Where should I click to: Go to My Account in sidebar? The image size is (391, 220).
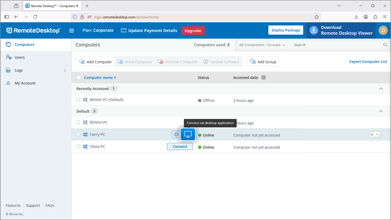pos(25,83)
